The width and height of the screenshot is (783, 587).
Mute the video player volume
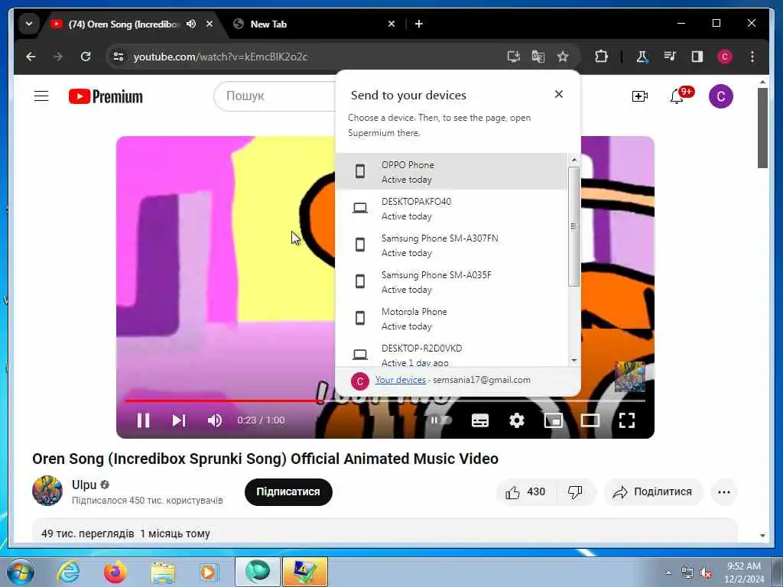(215, 420)
